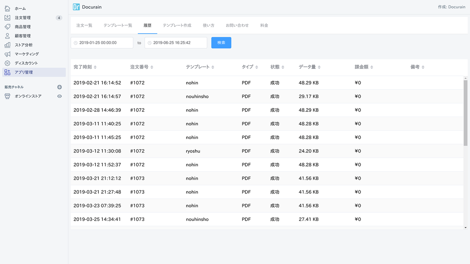Click the bar chart icon for ストア分析

pyautogui.click(x=7, y=45)
